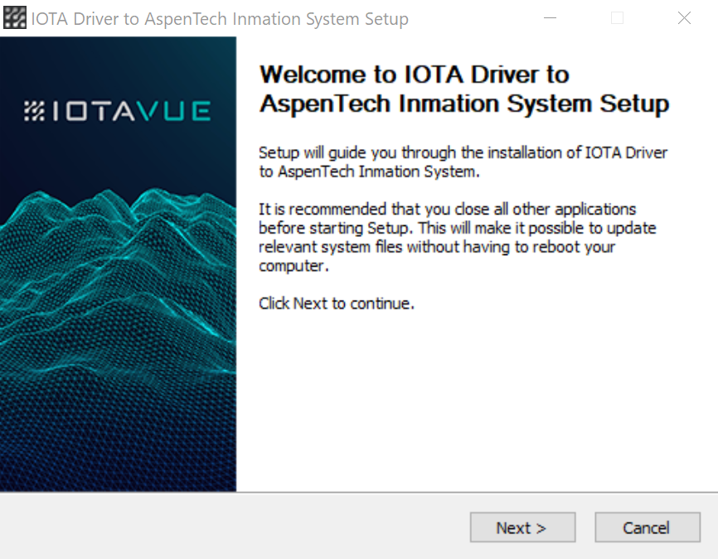718x559 pixels.
Task: Click the 'It is recommended' paragraph
Action: pyautogui.click(x=457, y=237)
